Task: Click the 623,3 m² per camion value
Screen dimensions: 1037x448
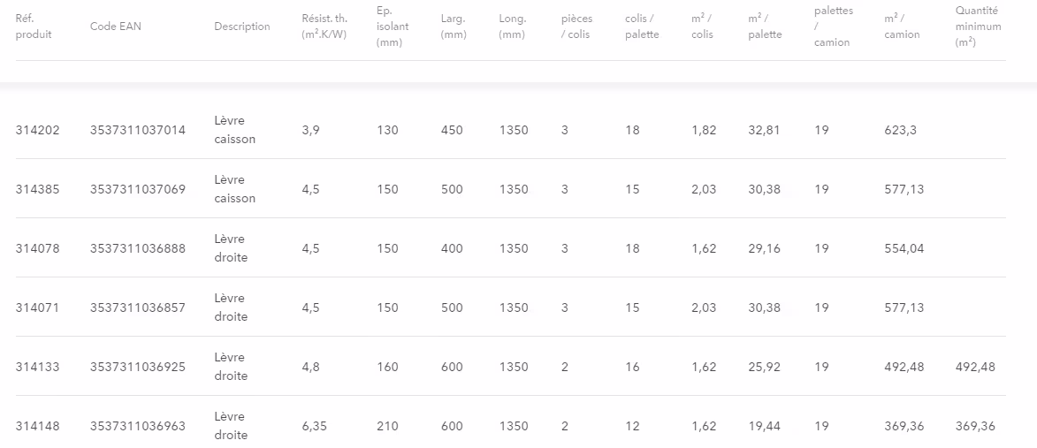Action: pyautogui.click(x=898, y=130)
